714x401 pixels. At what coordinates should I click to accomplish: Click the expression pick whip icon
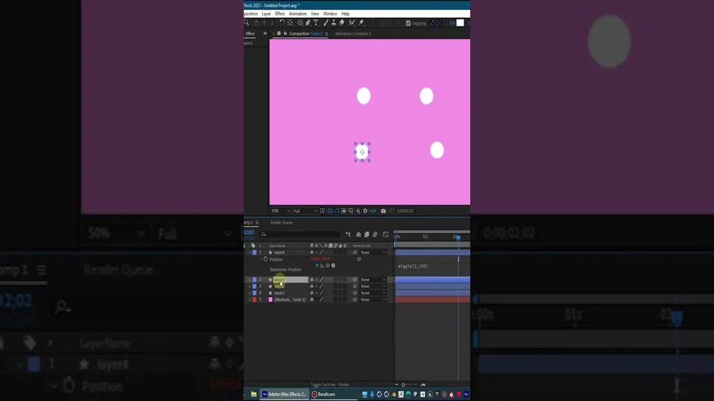[327, 266]
